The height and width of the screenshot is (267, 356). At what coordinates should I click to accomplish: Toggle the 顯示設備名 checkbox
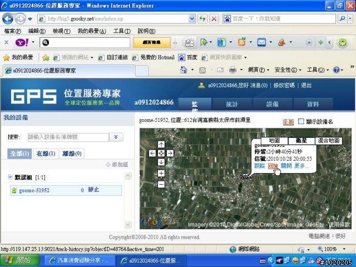pyautogui.click(x=301, y=121)
